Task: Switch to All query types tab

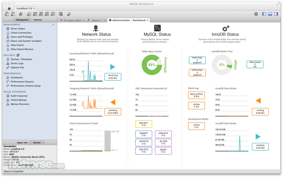Action: 72,20
